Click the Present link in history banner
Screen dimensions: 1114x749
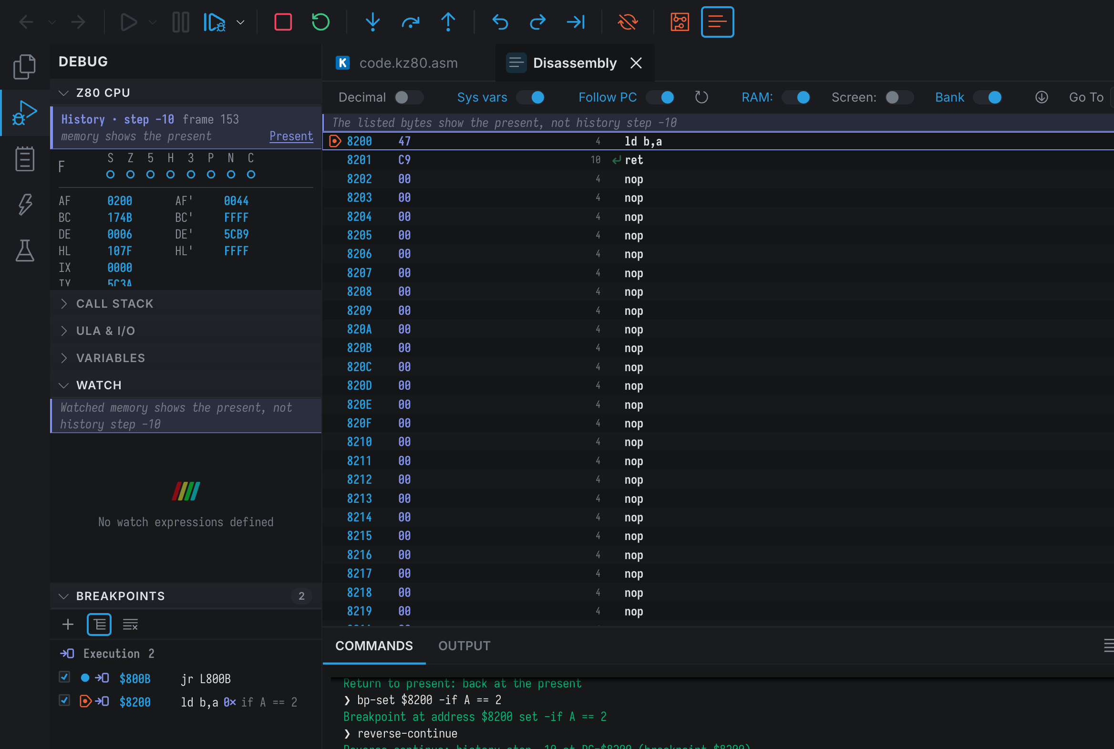tap(291, 136)
